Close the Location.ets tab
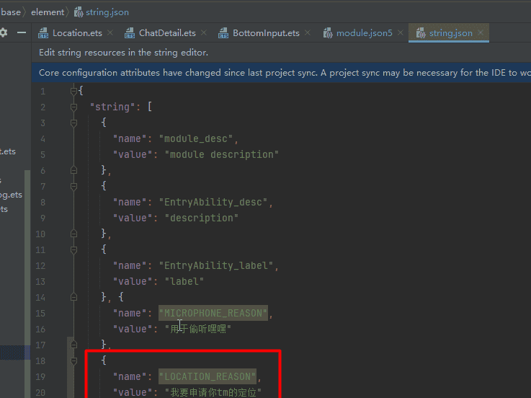 (112, 33)
